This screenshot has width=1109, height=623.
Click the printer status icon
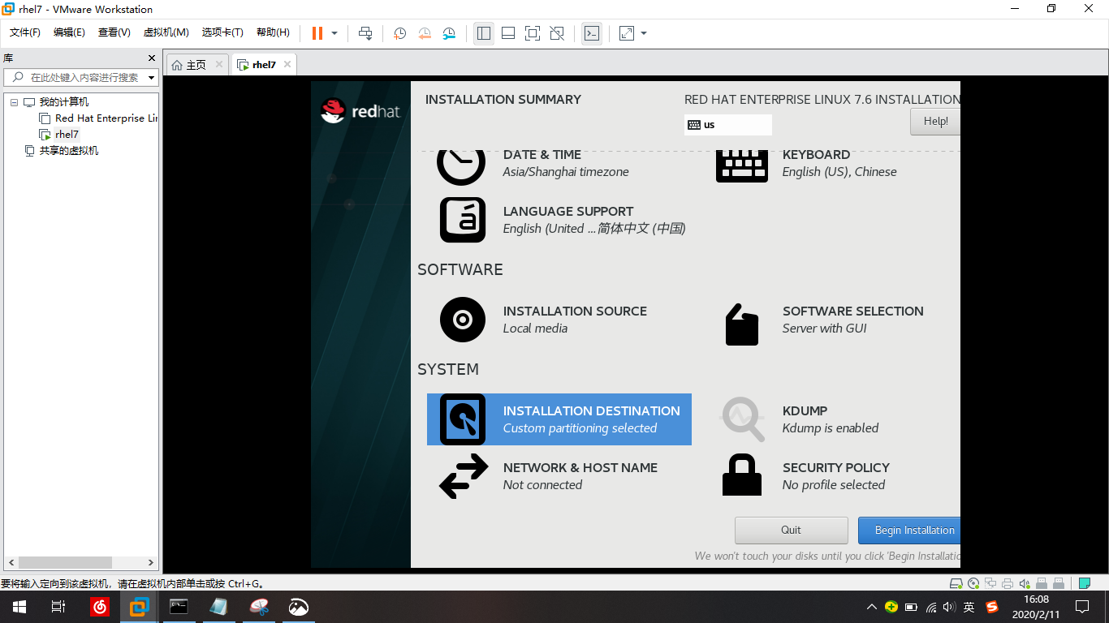1008,583
